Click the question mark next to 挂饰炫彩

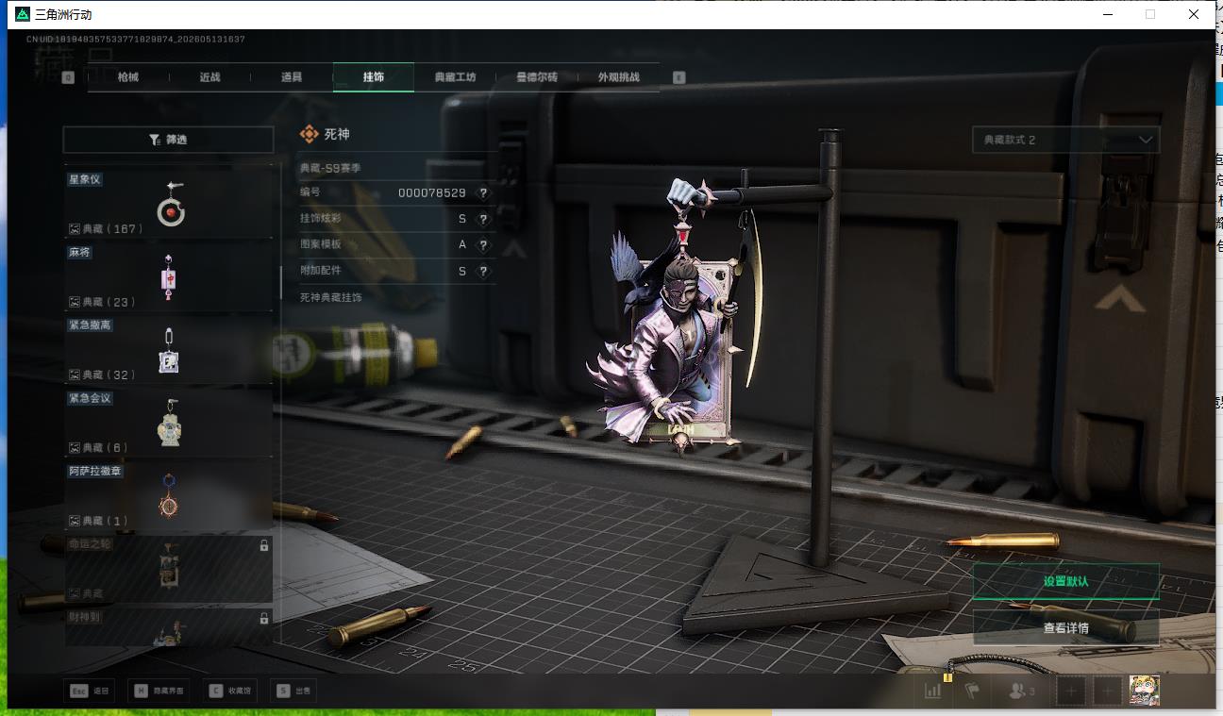click(x=483, y=219)
